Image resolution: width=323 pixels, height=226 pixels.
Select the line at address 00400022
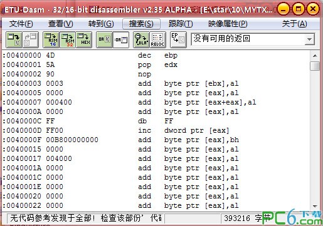coord(156,205)
